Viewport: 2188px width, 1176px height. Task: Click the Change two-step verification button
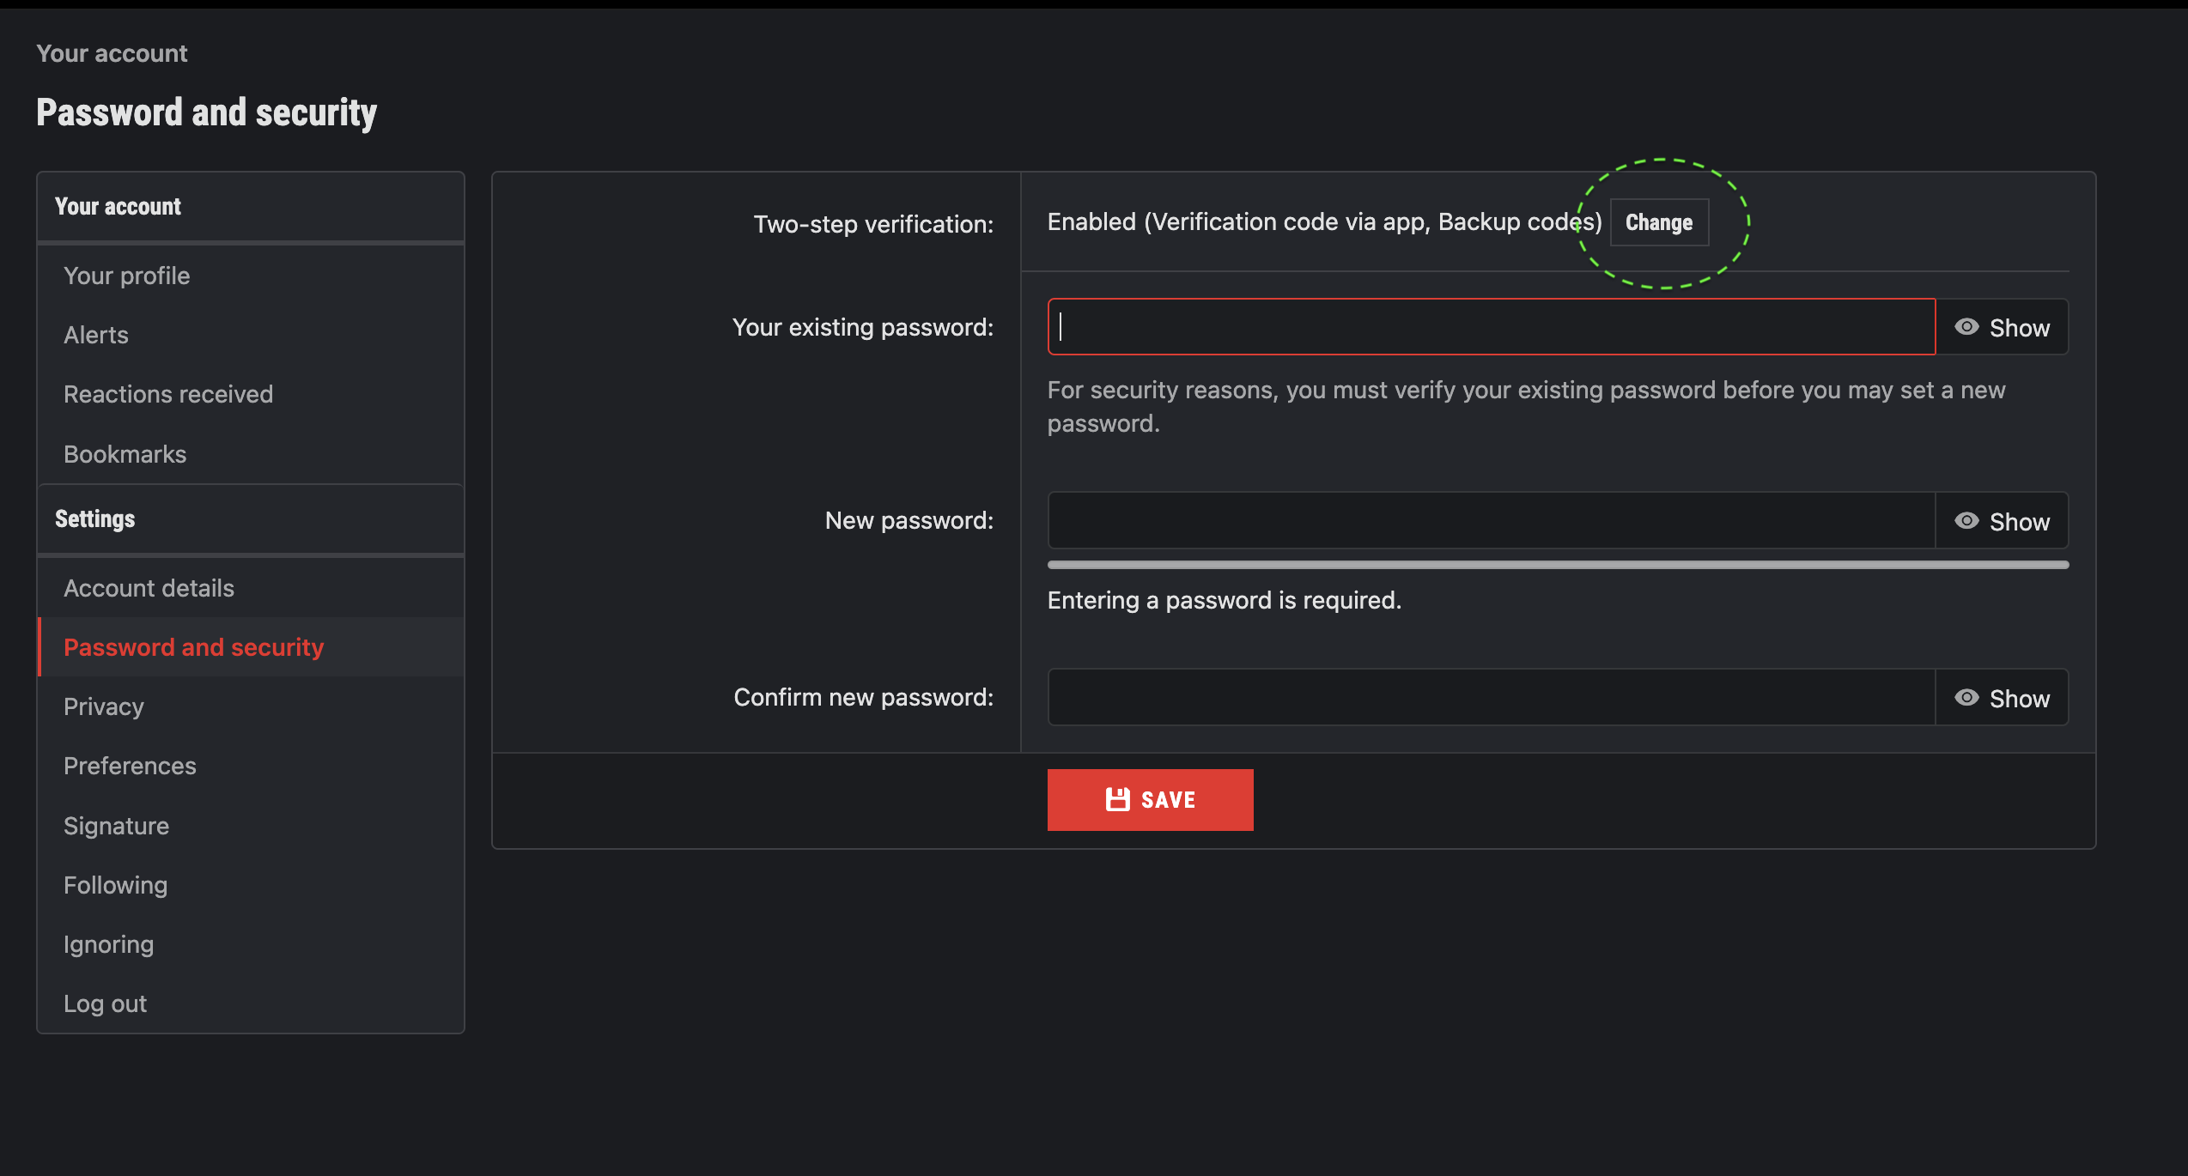coord(1659,222)
